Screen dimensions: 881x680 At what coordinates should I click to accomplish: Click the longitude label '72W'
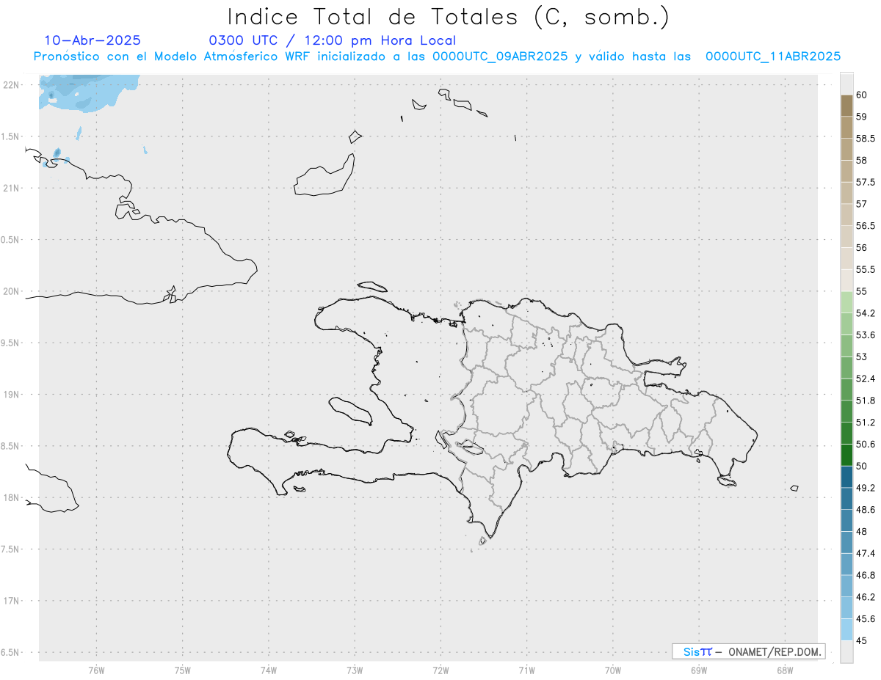click(x=440, y=670)
